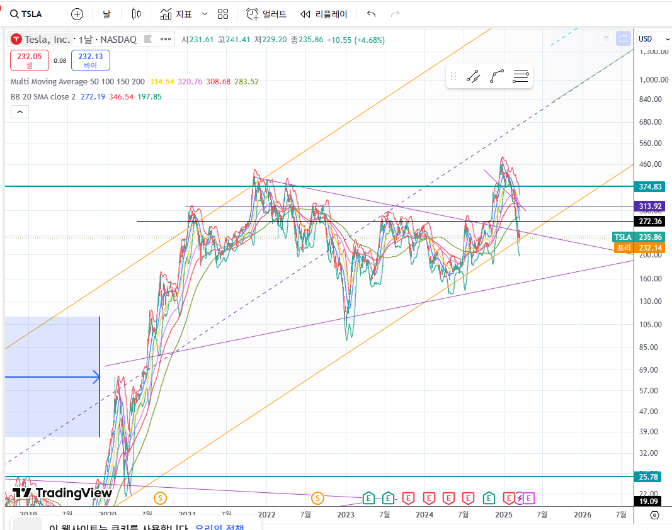Select the trend line tool in floating toolbar
Screen dimensions: 672x530
473,77
